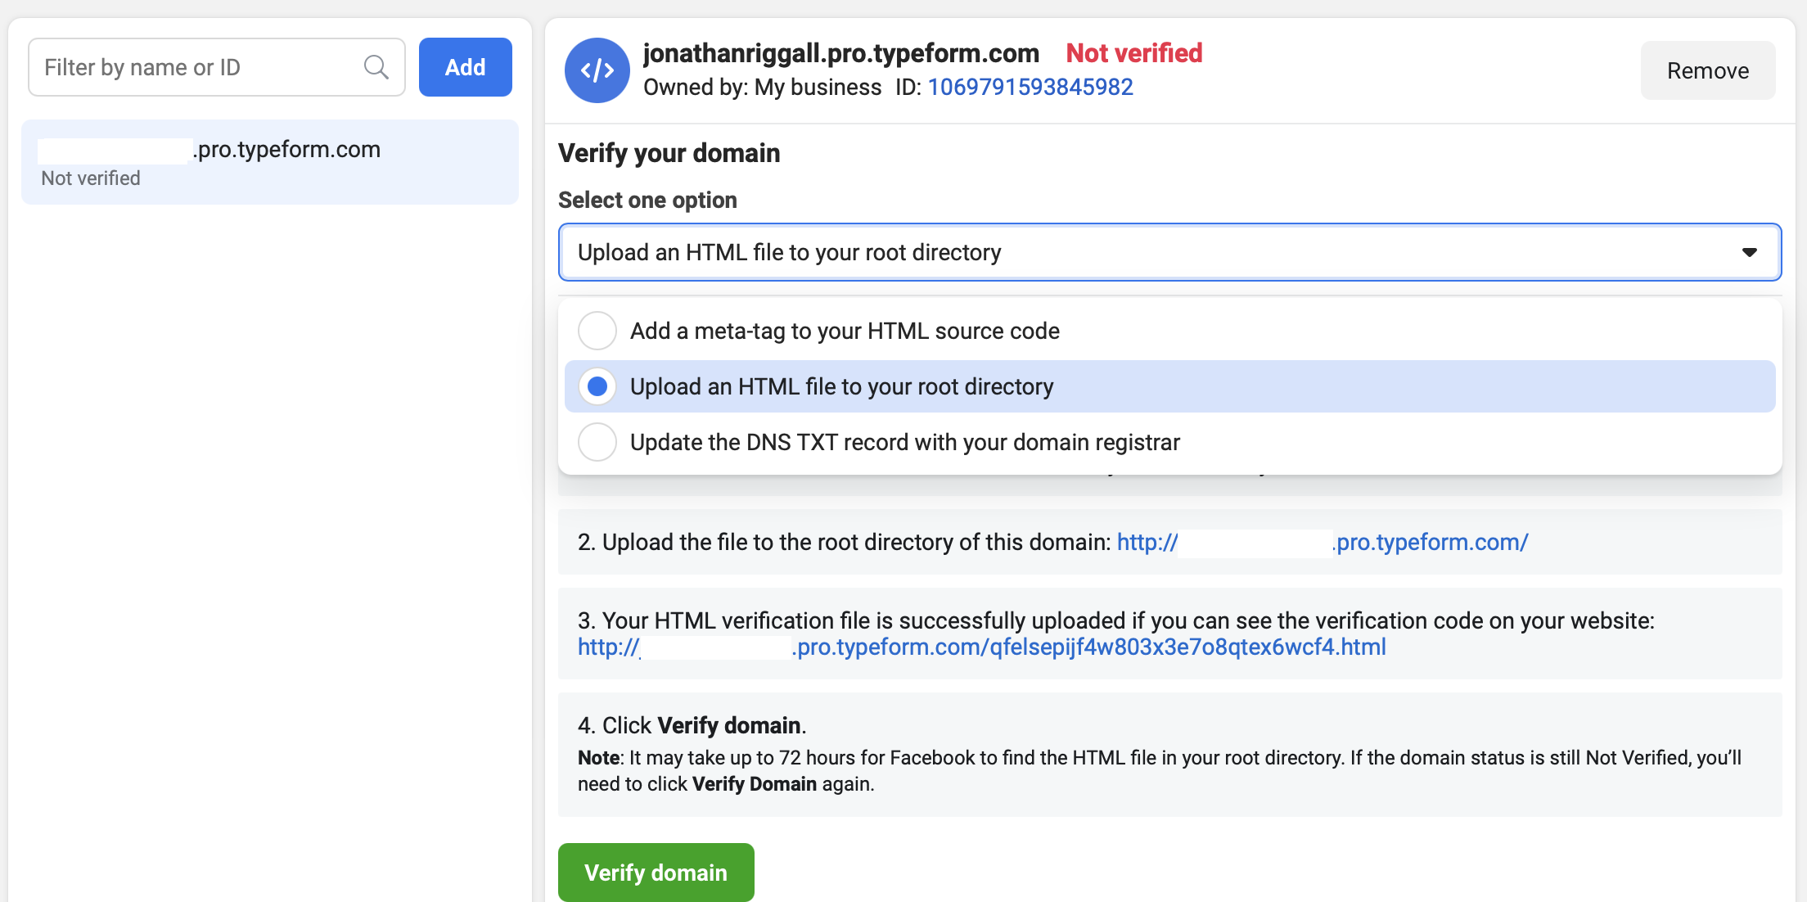1807x902 pixels.
Task: Open the verification option dropdown
Action: pyautogui.click(x=1169, y=252)
